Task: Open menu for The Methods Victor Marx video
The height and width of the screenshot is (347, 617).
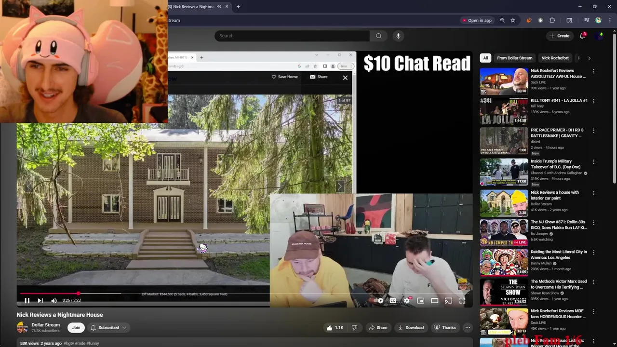Action: tap(593, 282)
